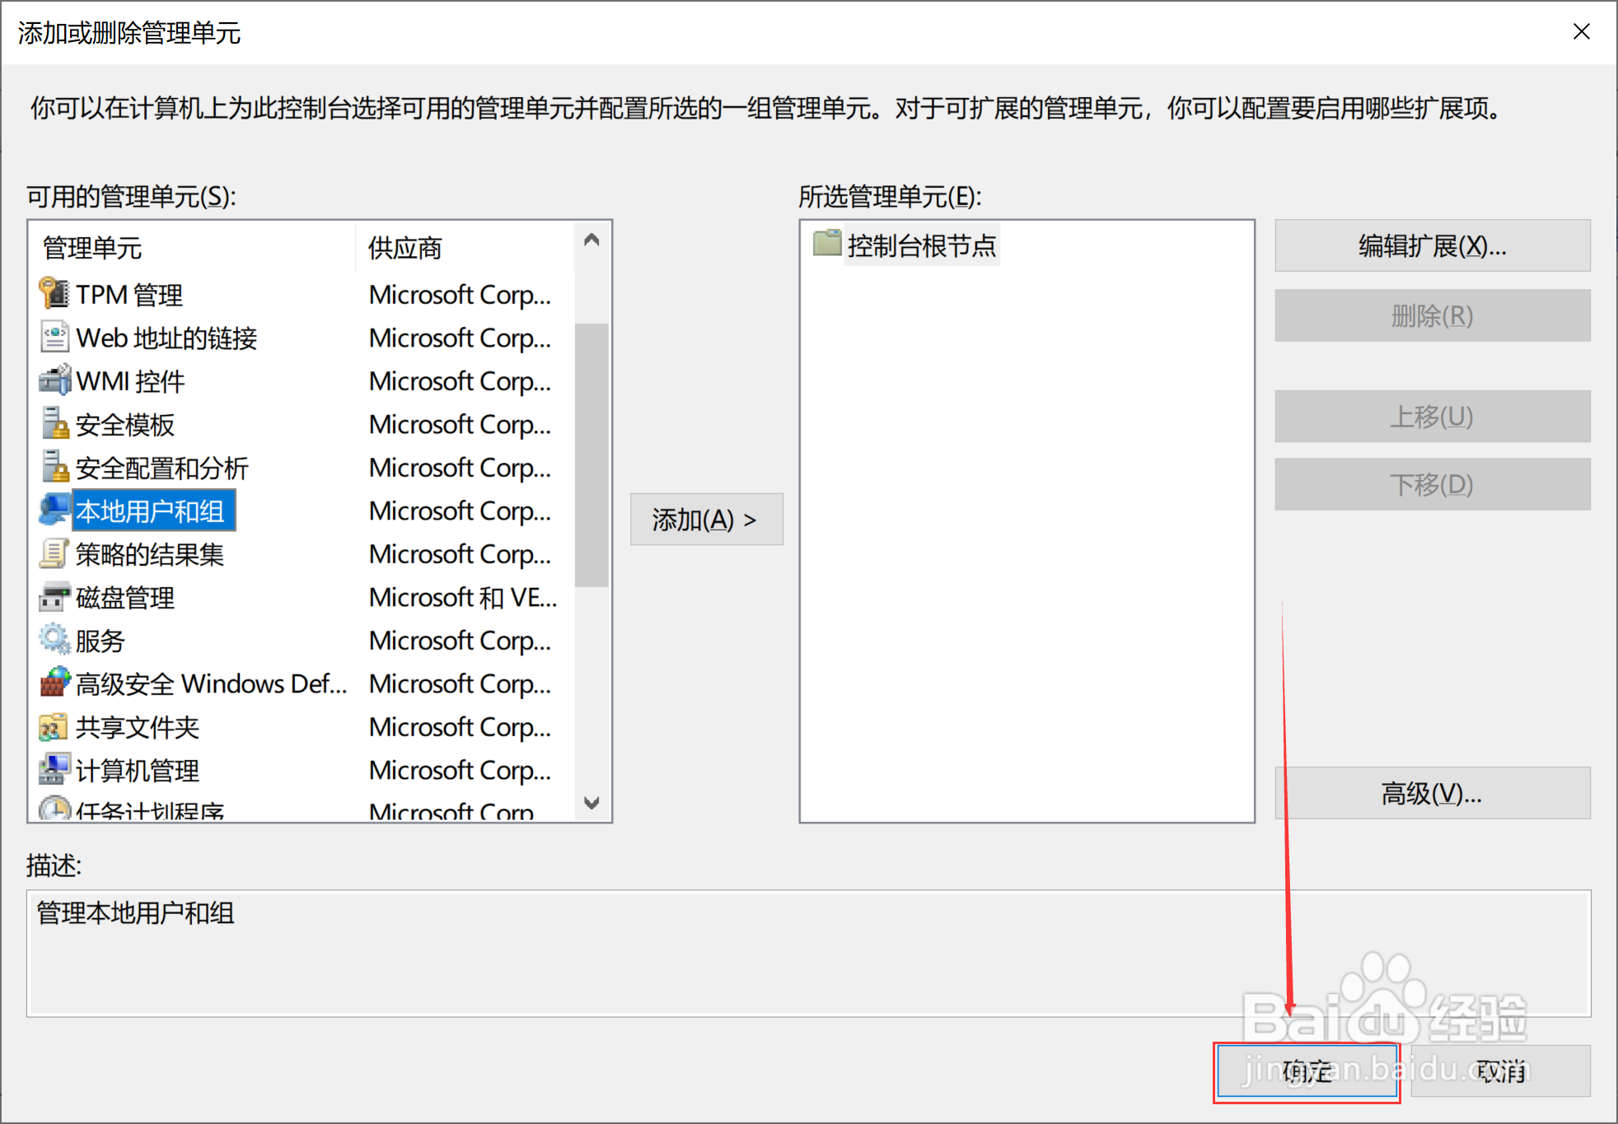
Task: Open the 编辑扩展(X) dialog
Action: [x=1432, y=245]
